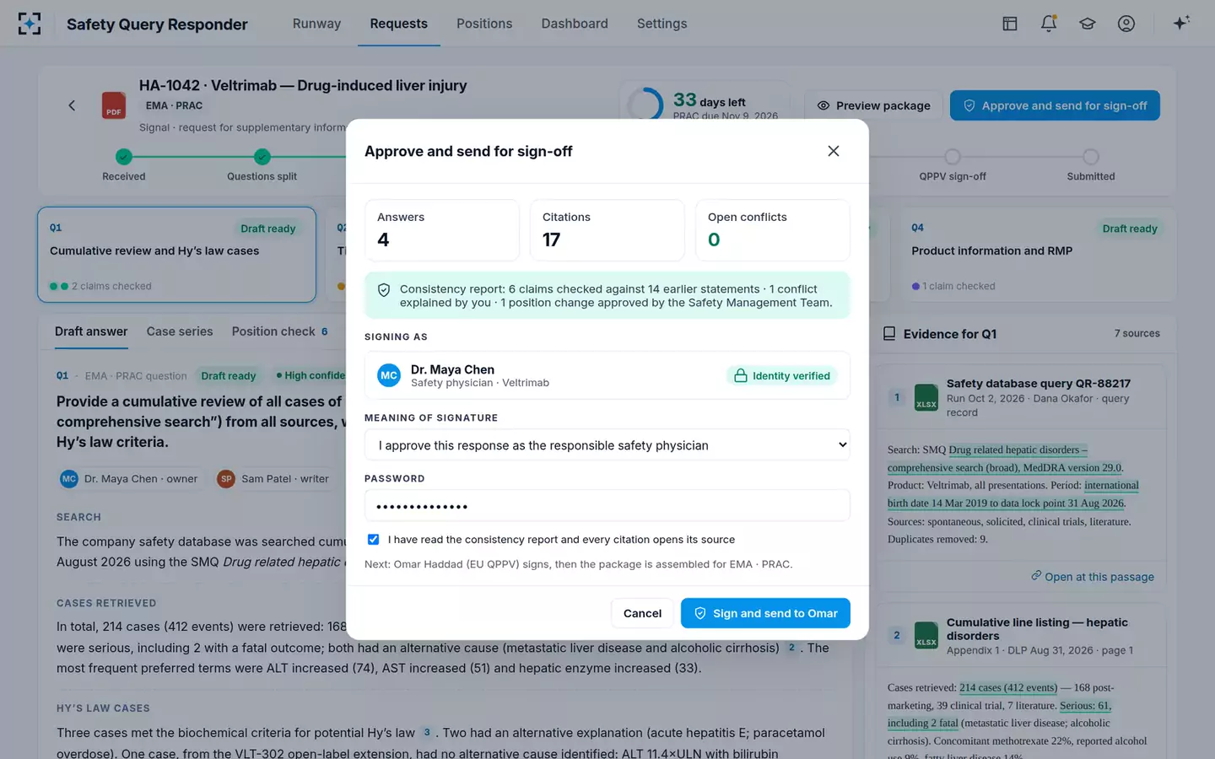
Task: Click the Citations count card showing 17
Action: [607, 230]
